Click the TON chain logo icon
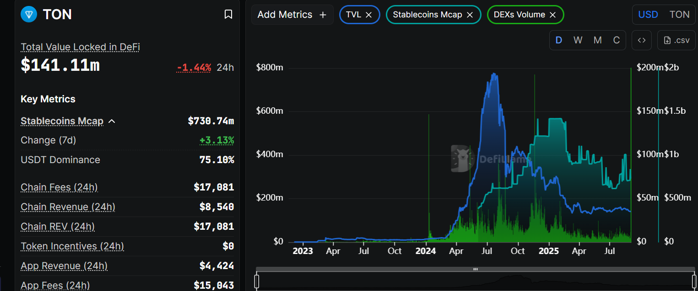 pyautogui.click(x=29, y=15)
